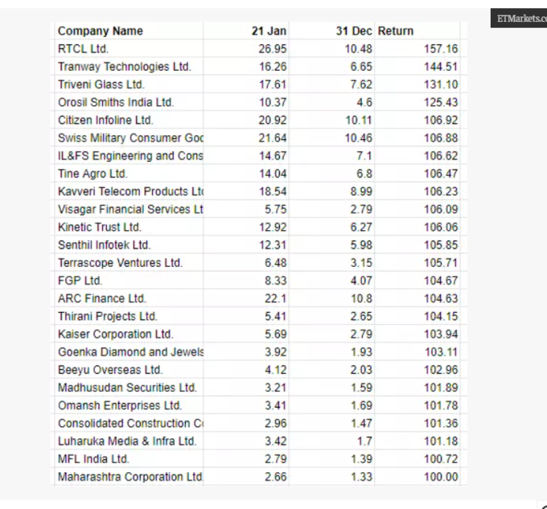This screenshot has height=509, width=547.
Task: Click the MFL India Ltd. row name
Action: 93,459
